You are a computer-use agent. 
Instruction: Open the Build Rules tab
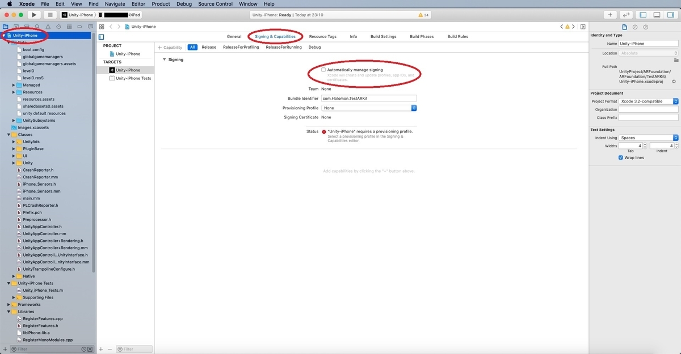tap(458, 36)
